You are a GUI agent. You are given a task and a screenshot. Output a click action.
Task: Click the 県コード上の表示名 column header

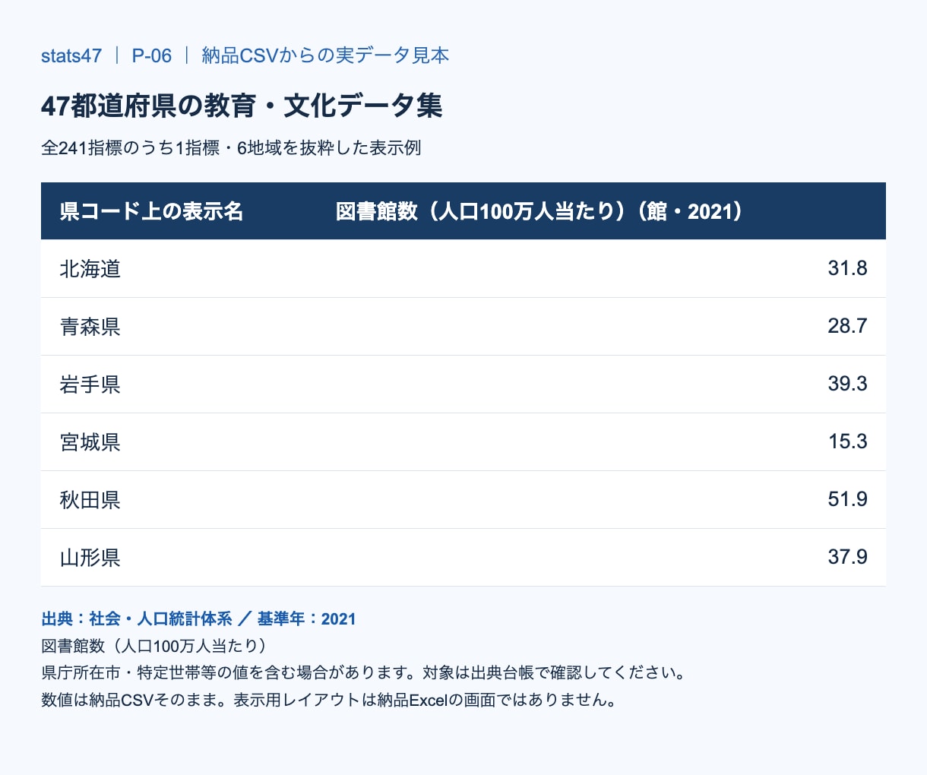[x=151, y=211]
